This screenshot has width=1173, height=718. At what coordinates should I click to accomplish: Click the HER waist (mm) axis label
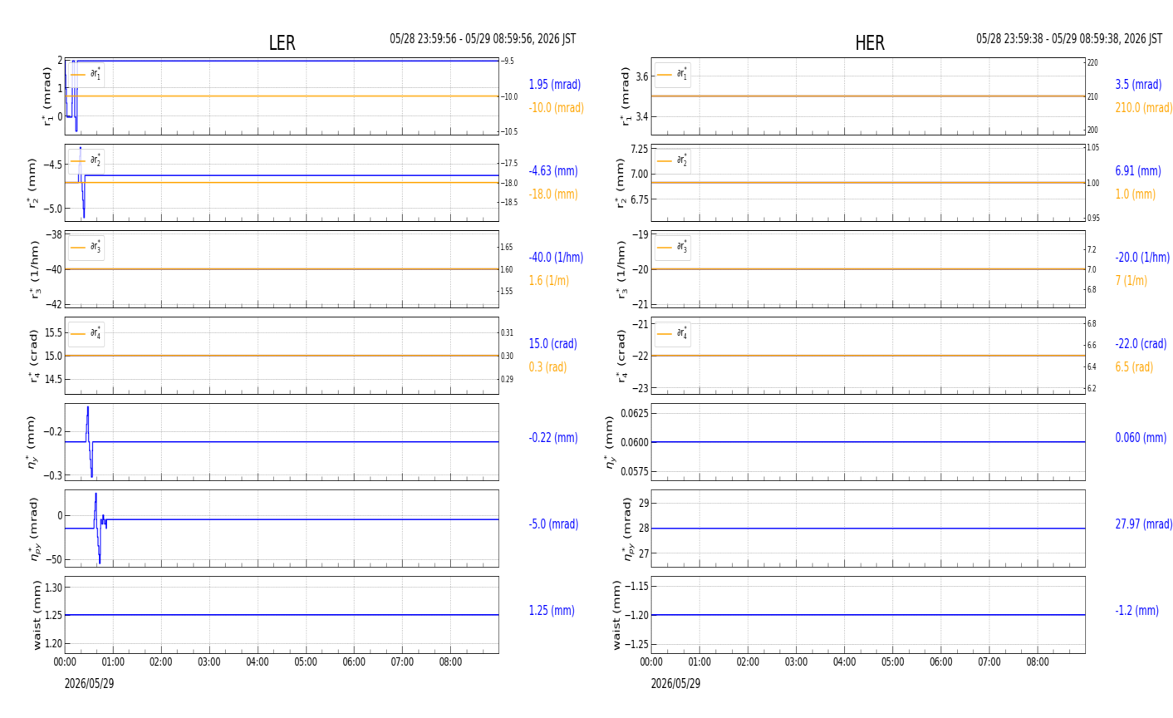(x=616, y=615)
